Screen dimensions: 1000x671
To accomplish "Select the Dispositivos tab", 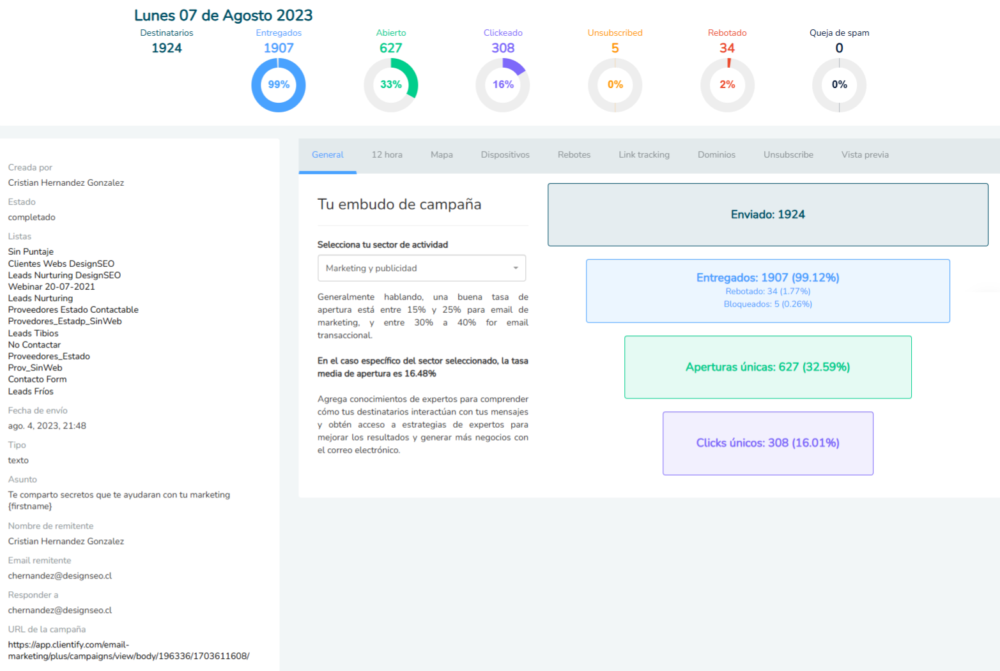I will (505, 155).
